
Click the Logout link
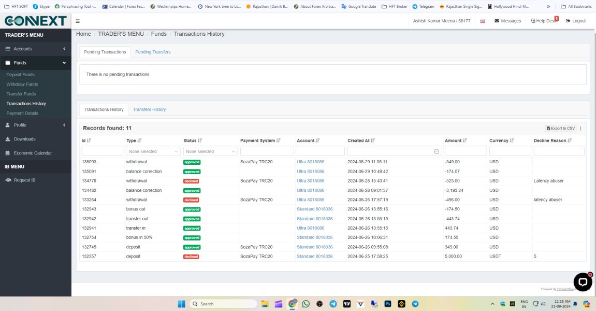click(x=576, y=21)
